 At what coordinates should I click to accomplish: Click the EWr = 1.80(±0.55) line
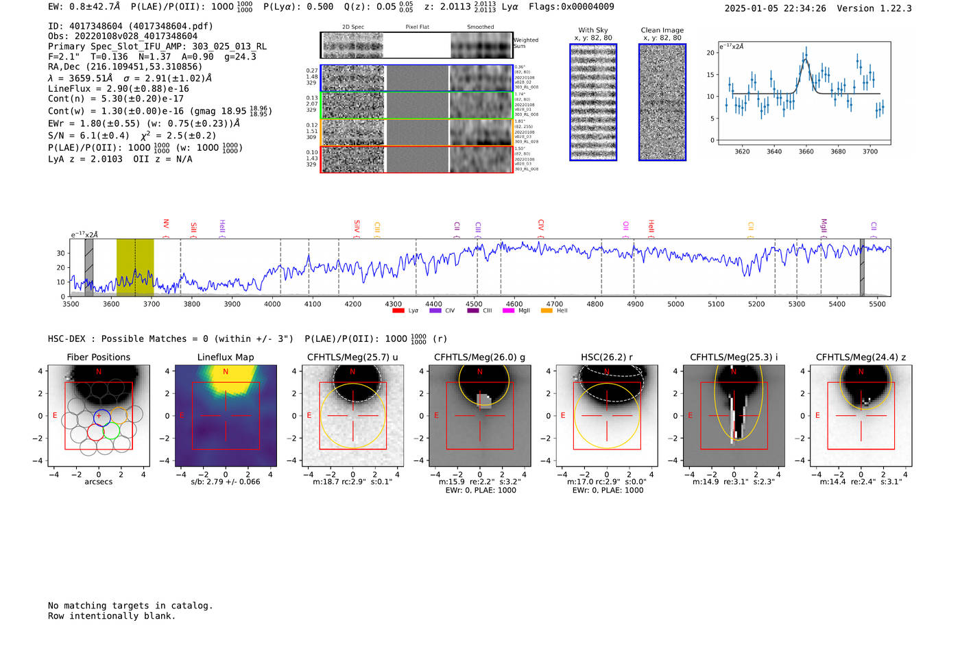[x=144, y=124]
